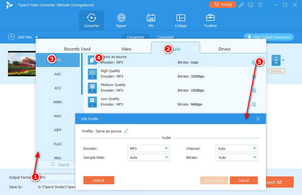Select MKA in format list
Image resolution: width=302 pixels, height=195 pixels.
(57, 158)
